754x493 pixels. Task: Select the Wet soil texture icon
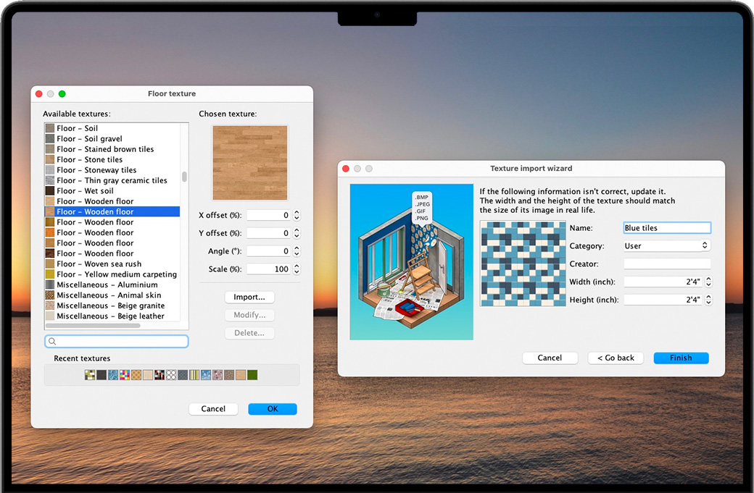[49, 191]
